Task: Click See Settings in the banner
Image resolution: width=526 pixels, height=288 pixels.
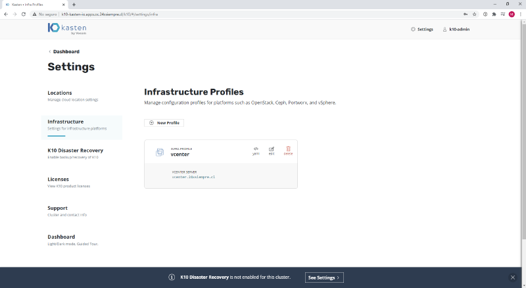Action: click(324, 277)
